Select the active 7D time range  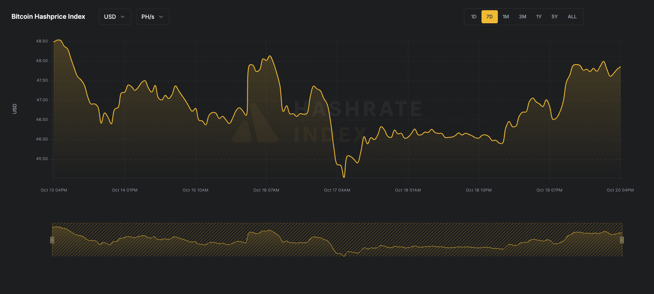pyautogui.click(x=489, y=17)
